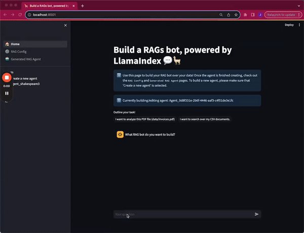Click the zoom magnifier icon in address bar

pos(221,15)
